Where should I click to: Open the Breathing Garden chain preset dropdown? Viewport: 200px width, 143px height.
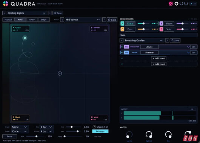144,41
